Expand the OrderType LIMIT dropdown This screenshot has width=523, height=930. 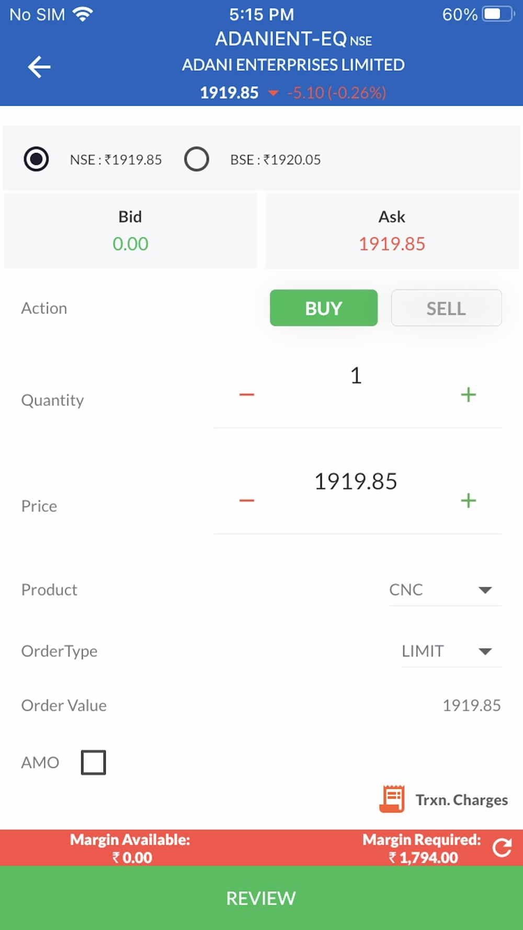(x=451, y=651)
